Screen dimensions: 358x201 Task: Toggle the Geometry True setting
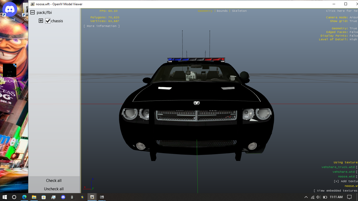pyautogui.click(x=353, y=29)
